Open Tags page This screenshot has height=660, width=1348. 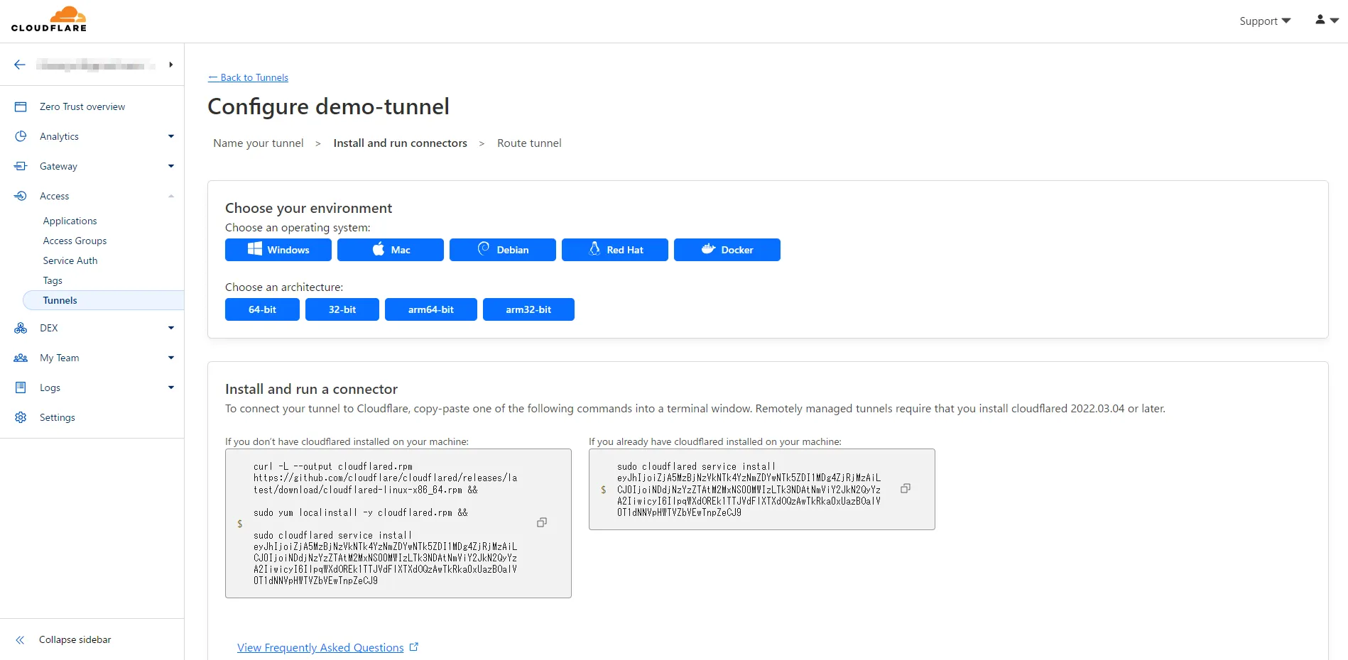(53, 280)
